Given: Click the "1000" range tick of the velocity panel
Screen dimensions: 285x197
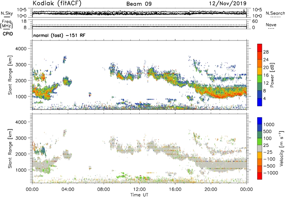Looking at the screenshot, I should point(21,170).
